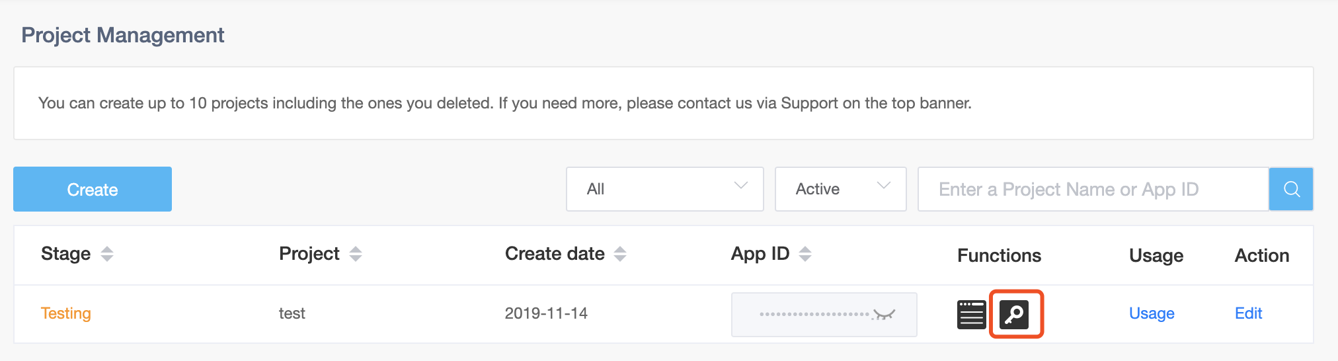Click the Action column header
The width and height of the screenshot is (1338, 361).
[1262, 255]
